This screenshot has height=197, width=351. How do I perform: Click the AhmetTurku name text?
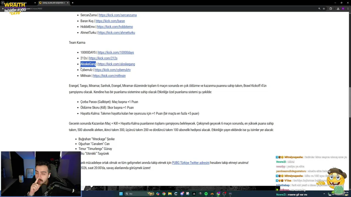click(88, 33)
